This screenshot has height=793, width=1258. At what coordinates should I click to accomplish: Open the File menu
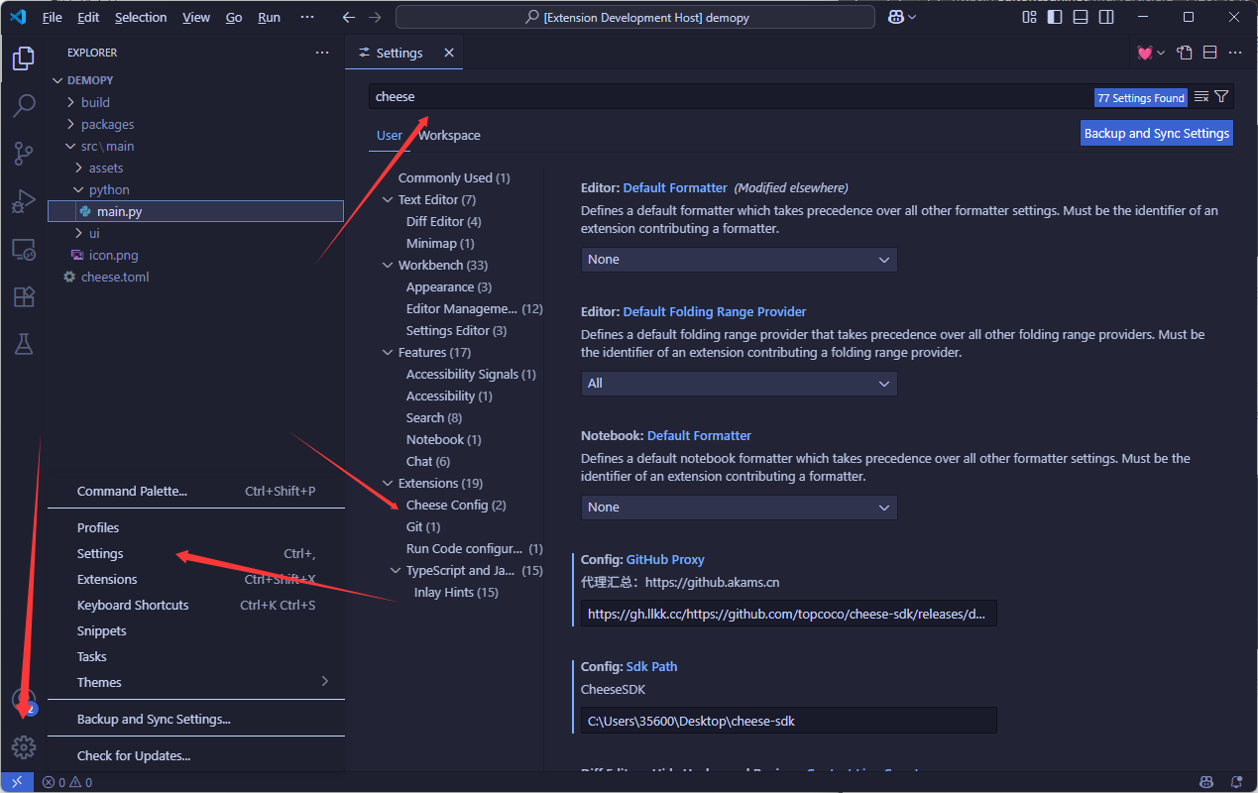pos(53,17)
